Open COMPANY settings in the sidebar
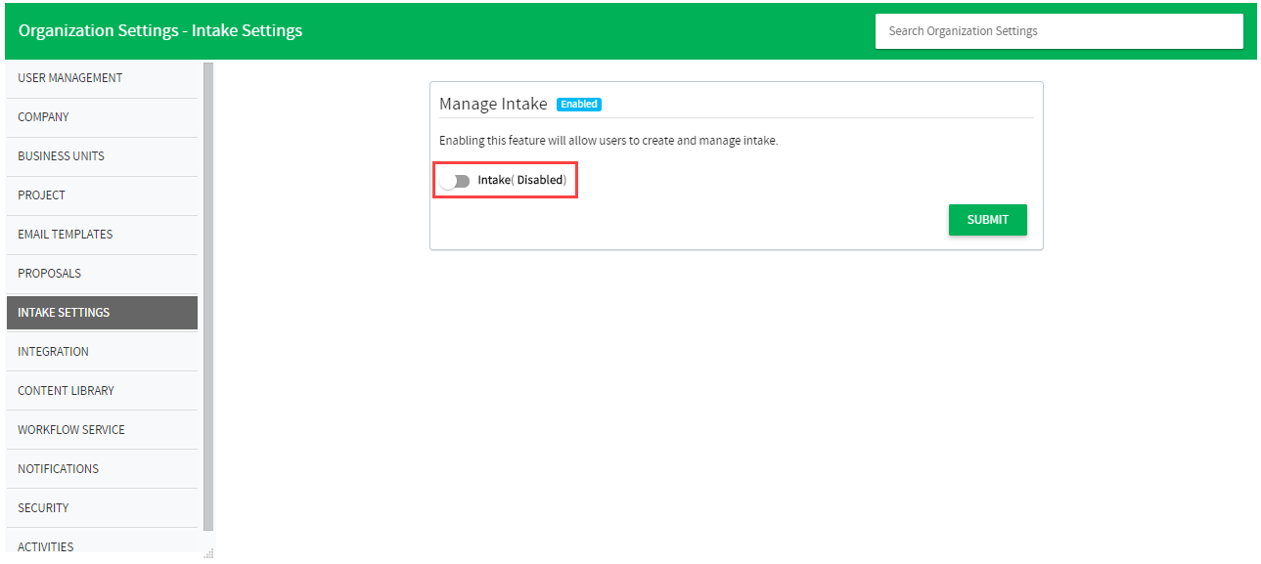 click(102, 117)
